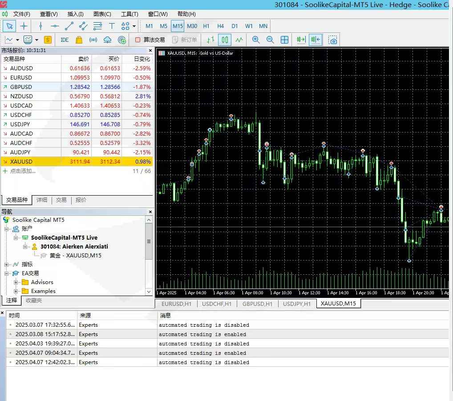
Task: Click the zoom in magnifier icon
Action: tap(256, 40)
